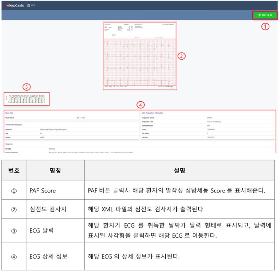Open the ECG report sheet image
The width and height of the screenshot is (279, 271).
(x=140, y=31)
